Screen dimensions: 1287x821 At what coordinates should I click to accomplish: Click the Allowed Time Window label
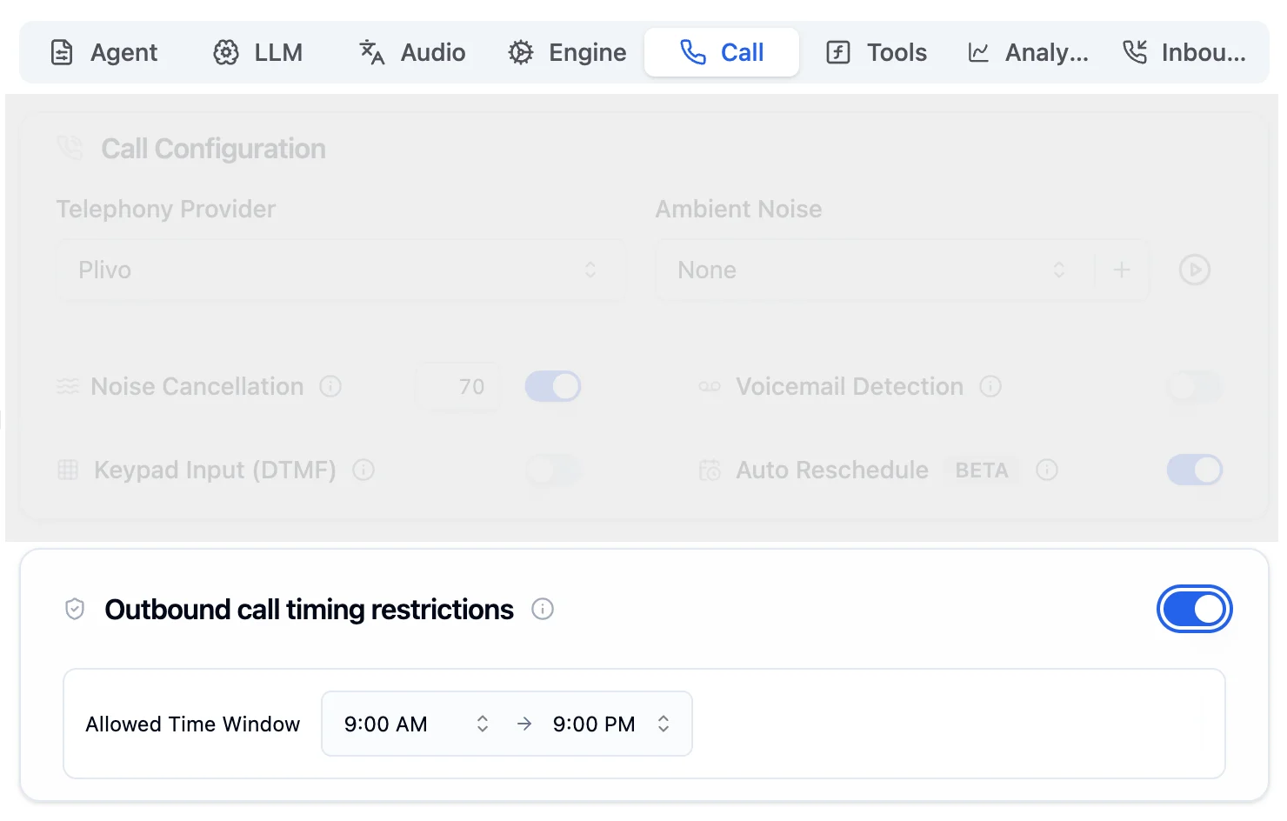coord(192,724)
